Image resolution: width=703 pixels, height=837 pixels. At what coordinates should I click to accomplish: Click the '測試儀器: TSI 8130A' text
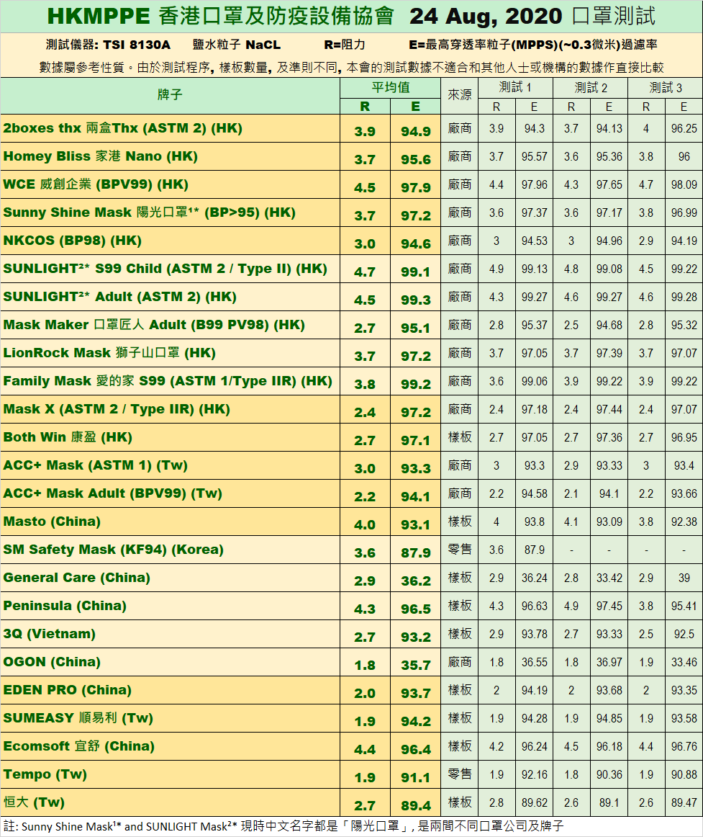point(108,45)
